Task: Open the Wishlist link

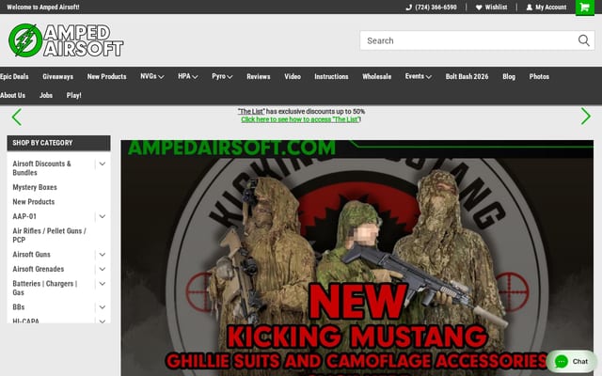Action: pos(491,8)
